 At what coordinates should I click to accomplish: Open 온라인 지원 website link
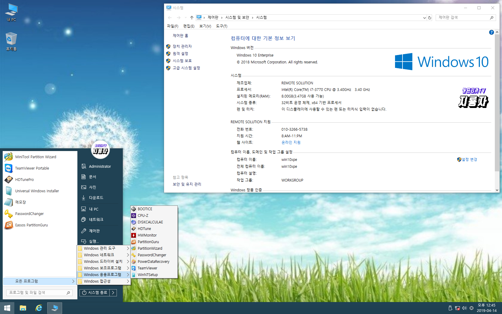[x=291, y=142]
